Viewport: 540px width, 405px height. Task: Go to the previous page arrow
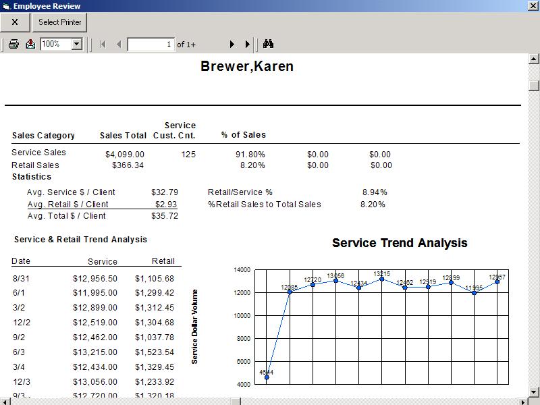click(x=119, y=44)
